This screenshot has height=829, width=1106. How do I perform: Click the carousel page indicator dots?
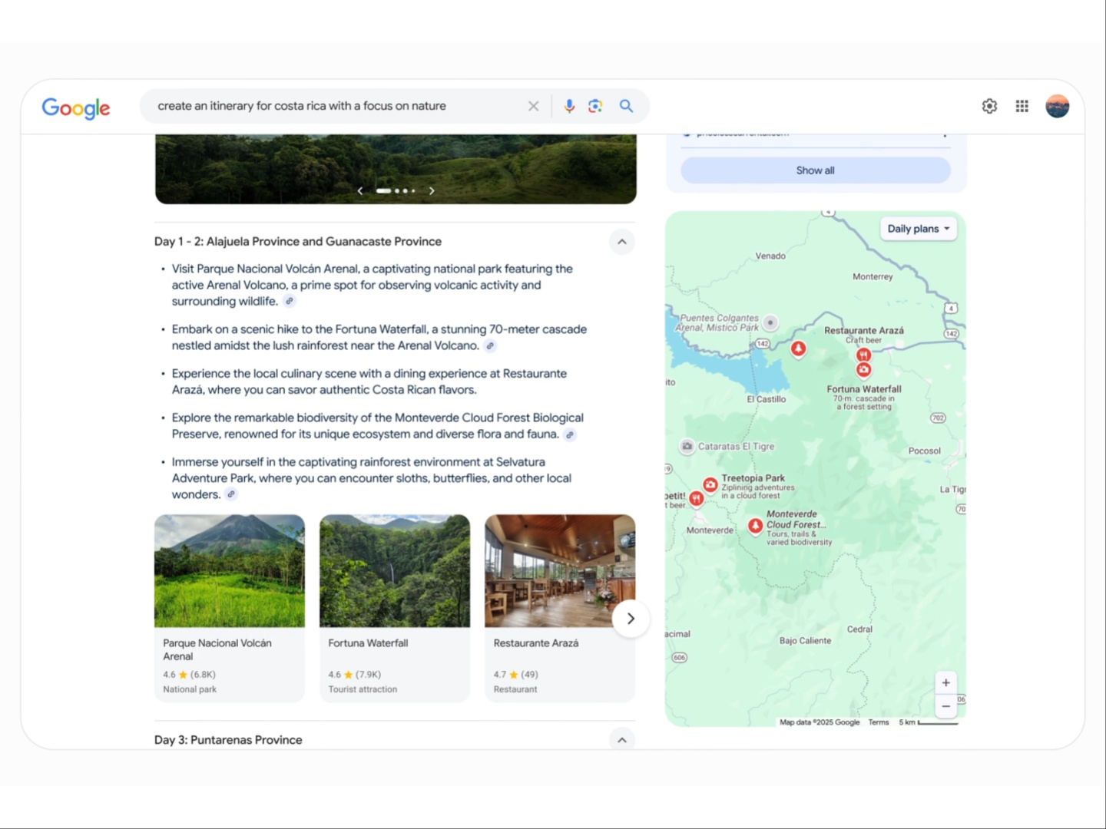tap(396, 190)
